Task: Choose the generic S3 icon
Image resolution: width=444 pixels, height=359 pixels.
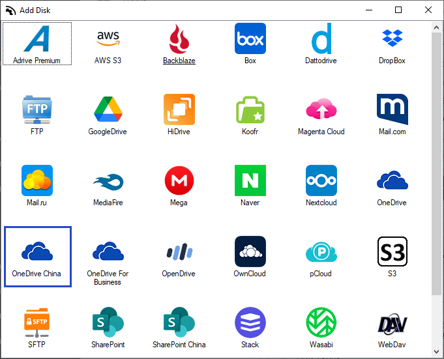Action: (392, 251)
